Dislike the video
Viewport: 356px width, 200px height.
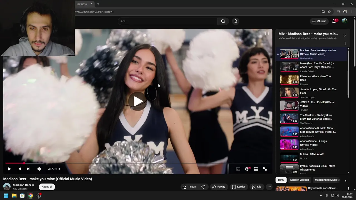click(x=203, y=187)
